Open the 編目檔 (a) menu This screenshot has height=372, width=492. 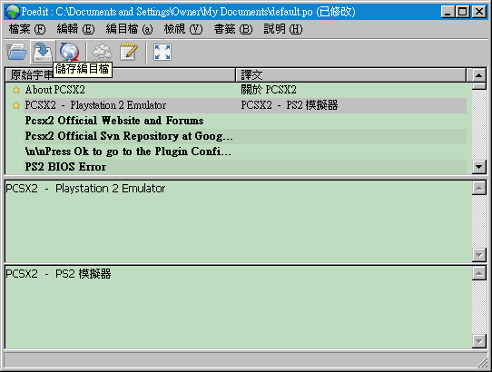[129, 29]
